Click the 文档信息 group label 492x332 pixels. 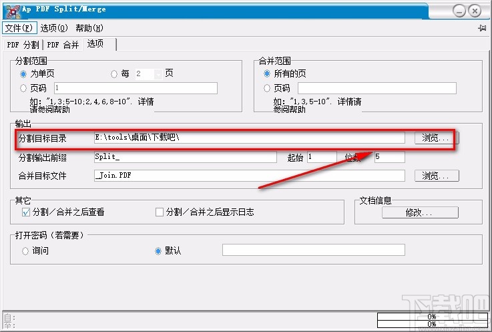tap(375, 200)
